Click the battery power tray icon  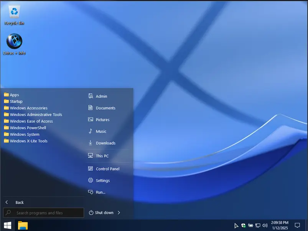click(x=250, y=226)
